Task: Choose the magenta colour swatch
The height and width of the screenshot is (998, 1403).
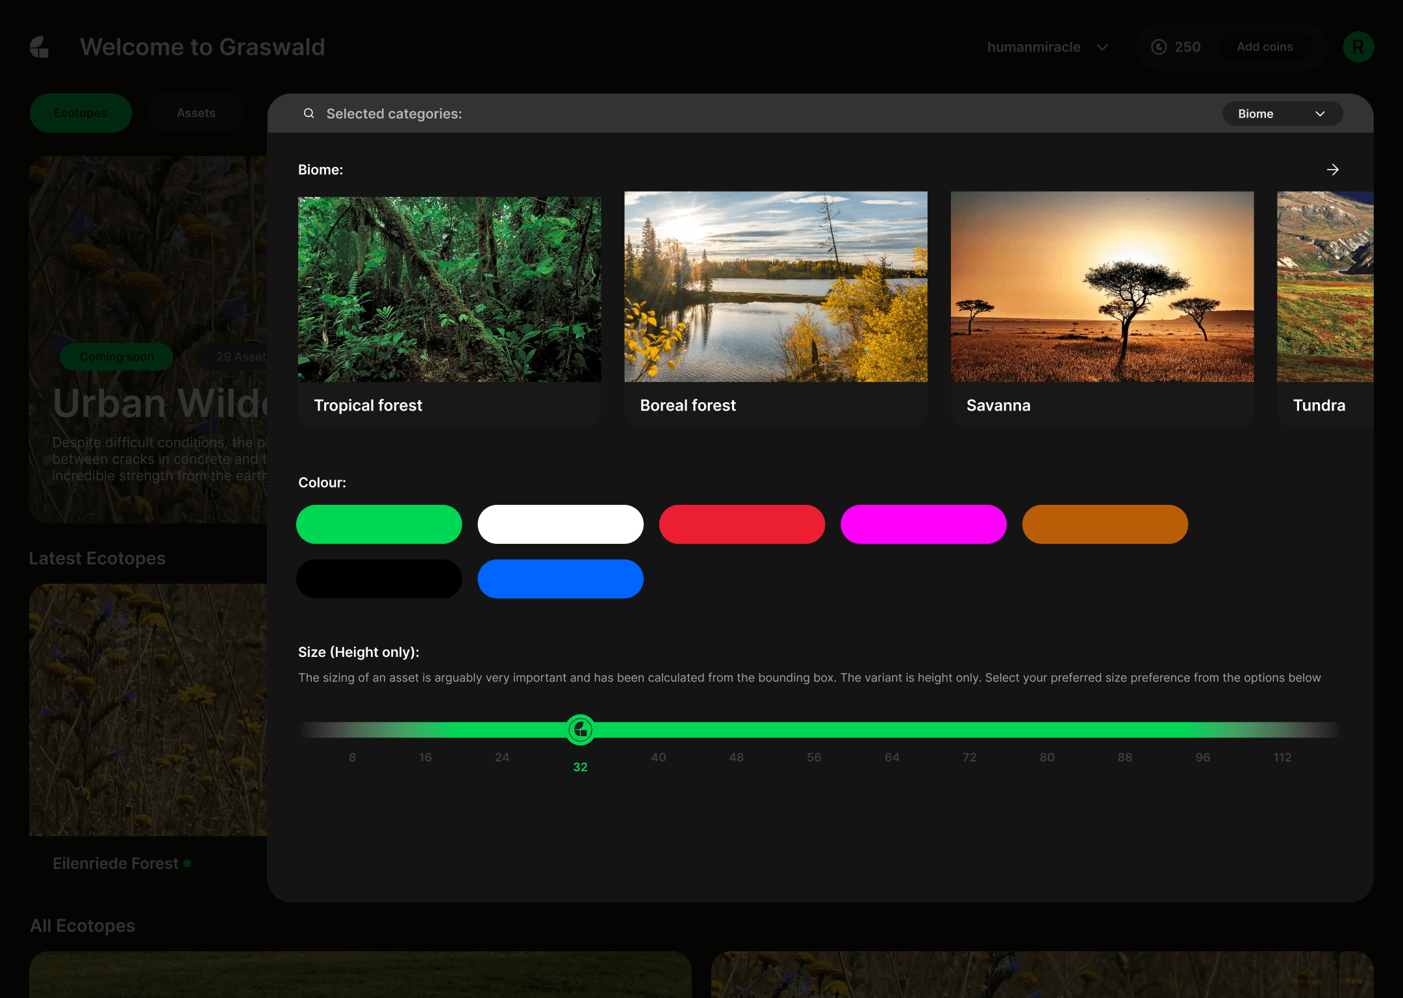Action: click(x=923, y=524)
